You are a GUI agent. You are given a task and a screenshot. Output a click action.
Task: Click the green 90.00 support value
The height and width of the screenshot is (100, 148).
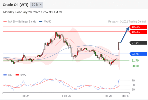click(135, 66)
